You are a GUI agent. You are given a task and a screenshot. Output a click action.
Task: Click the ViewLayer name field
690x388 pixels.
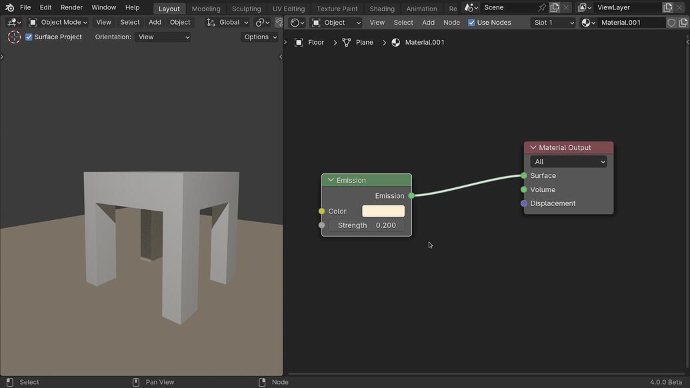click(x=627, y=7)
